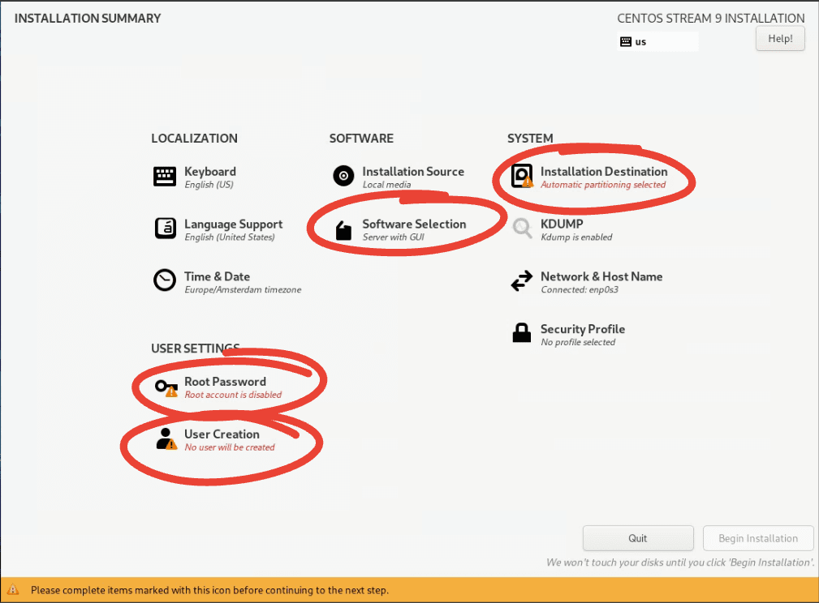This screenshot has height=603, width=819.
Task: Click the 'We won't touch your disks' note
Action: coord(680,562)
